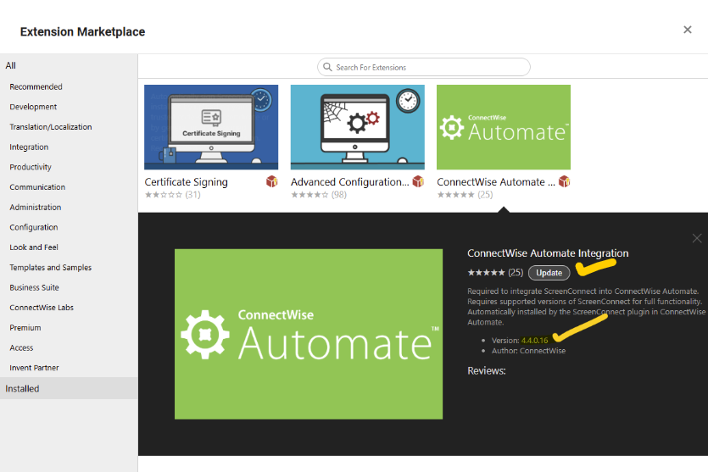Click the Advanced Configuration... title
This screenshot has height=472, width=708.
pyautogui.click(x=350, y=182)
